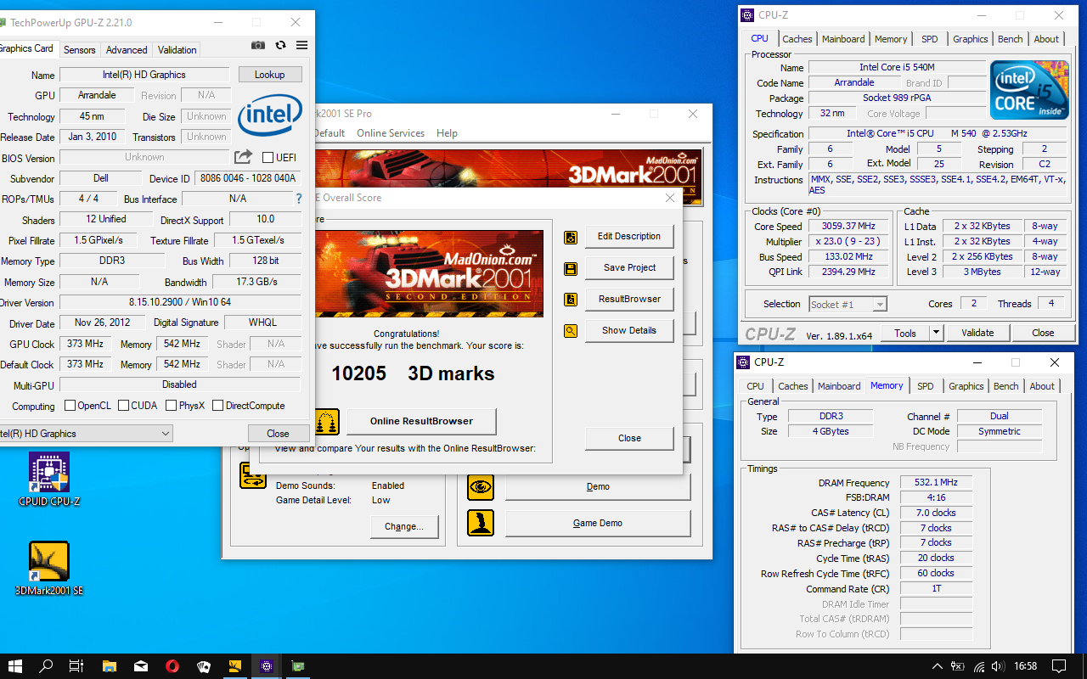Click the Save Project button
The width and height of the screenshot is (1087, 679).
[x=629, y=268]
